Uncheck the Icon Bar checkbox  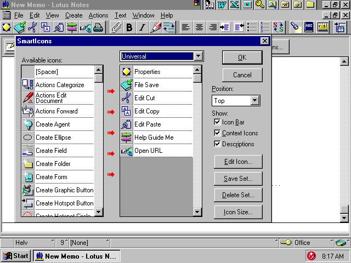tap(217, 122)
